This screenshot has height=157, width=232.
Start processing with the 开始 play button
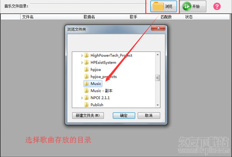pyautogui.click(x=193, y=6)
